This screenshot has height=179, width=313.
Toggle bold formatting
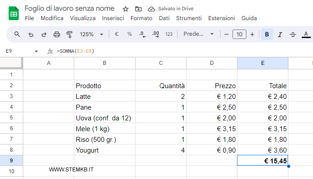[x=267, y=34]
